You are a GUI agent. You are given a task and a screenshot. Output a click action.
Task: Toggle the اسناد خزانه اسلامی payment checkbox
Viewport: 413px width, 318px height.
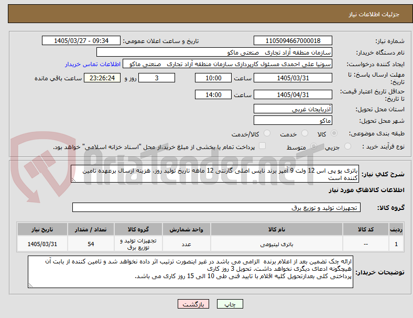pyautogui.click(x=263, y=146)
